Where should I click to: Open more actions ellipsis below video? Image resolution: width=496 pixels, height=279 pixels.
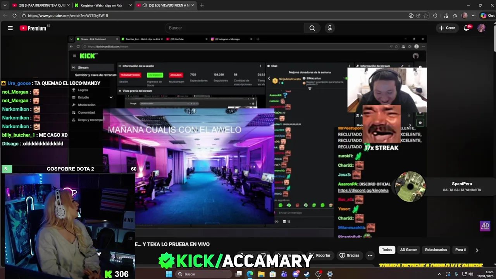click(370, 255)
